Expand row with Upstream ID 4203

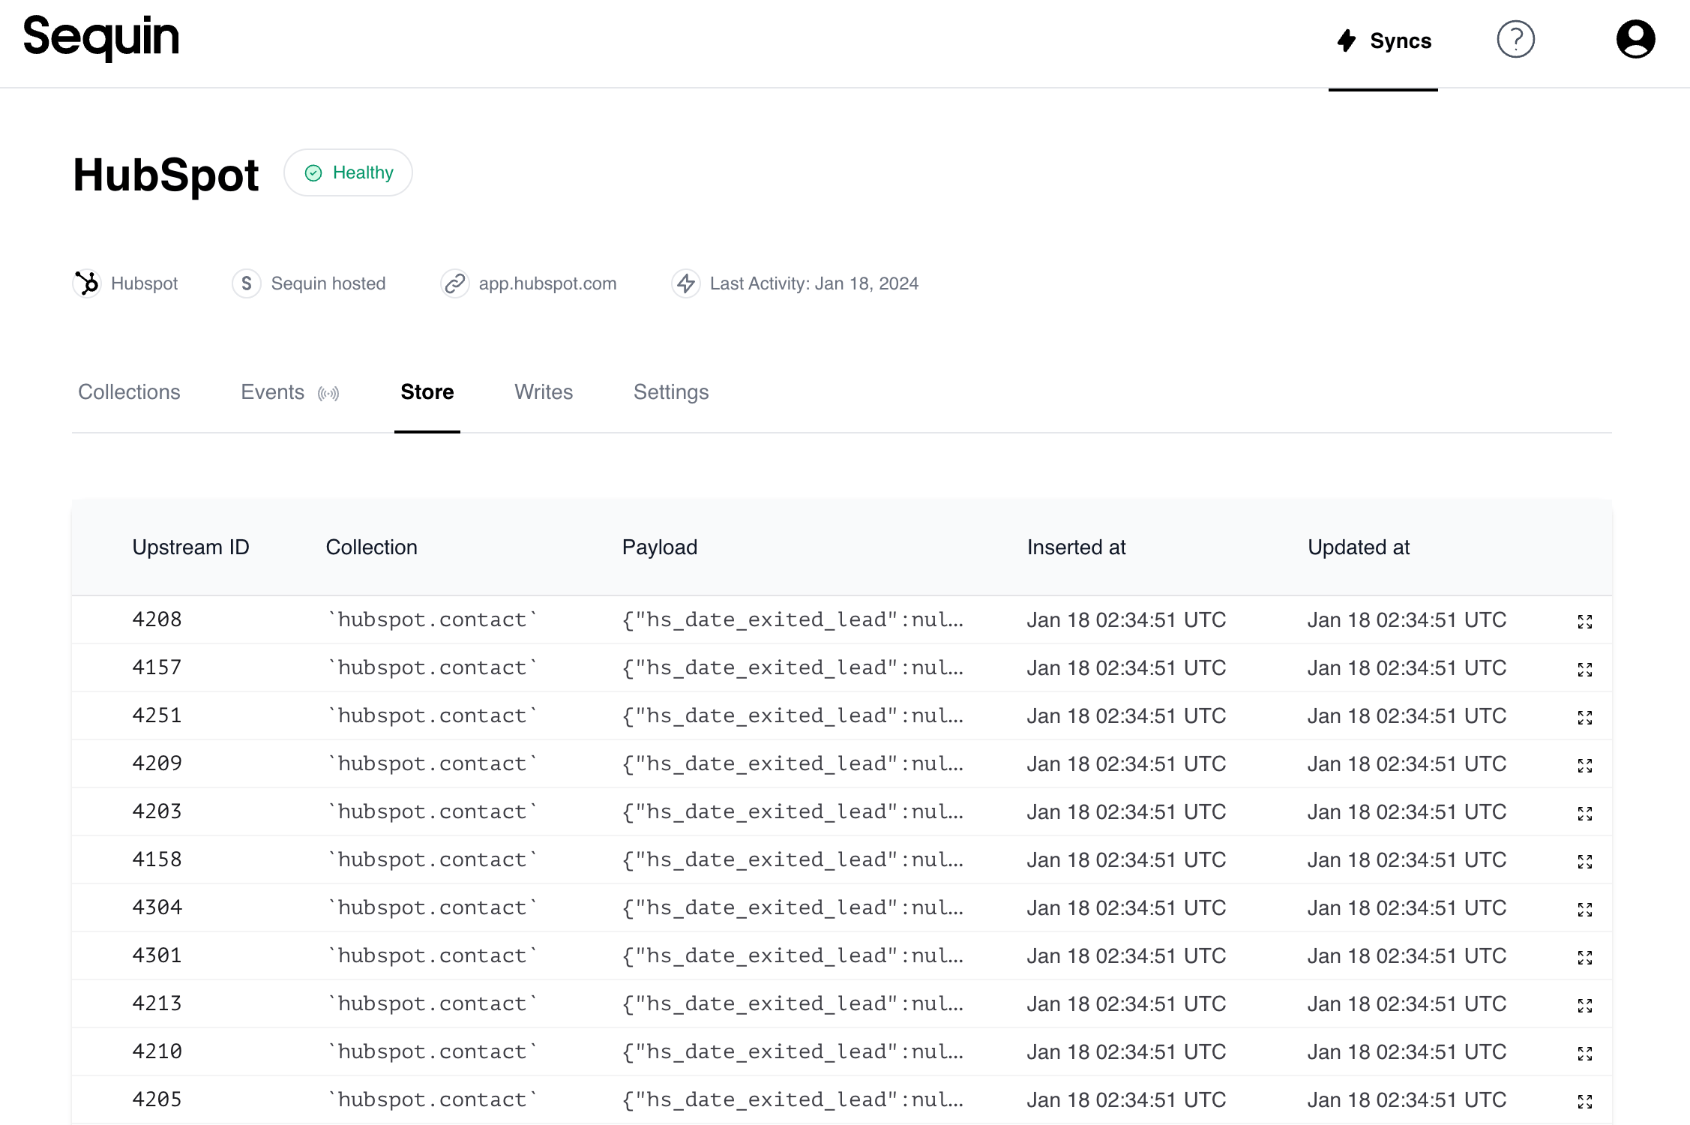point(1584,814)
